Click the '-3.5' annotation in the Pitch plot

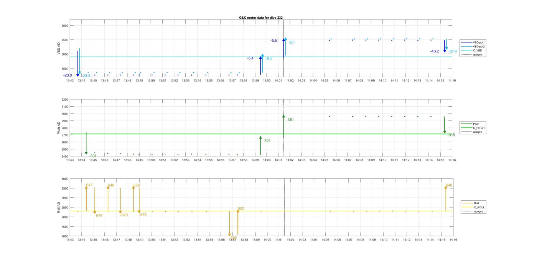point(451,135)
